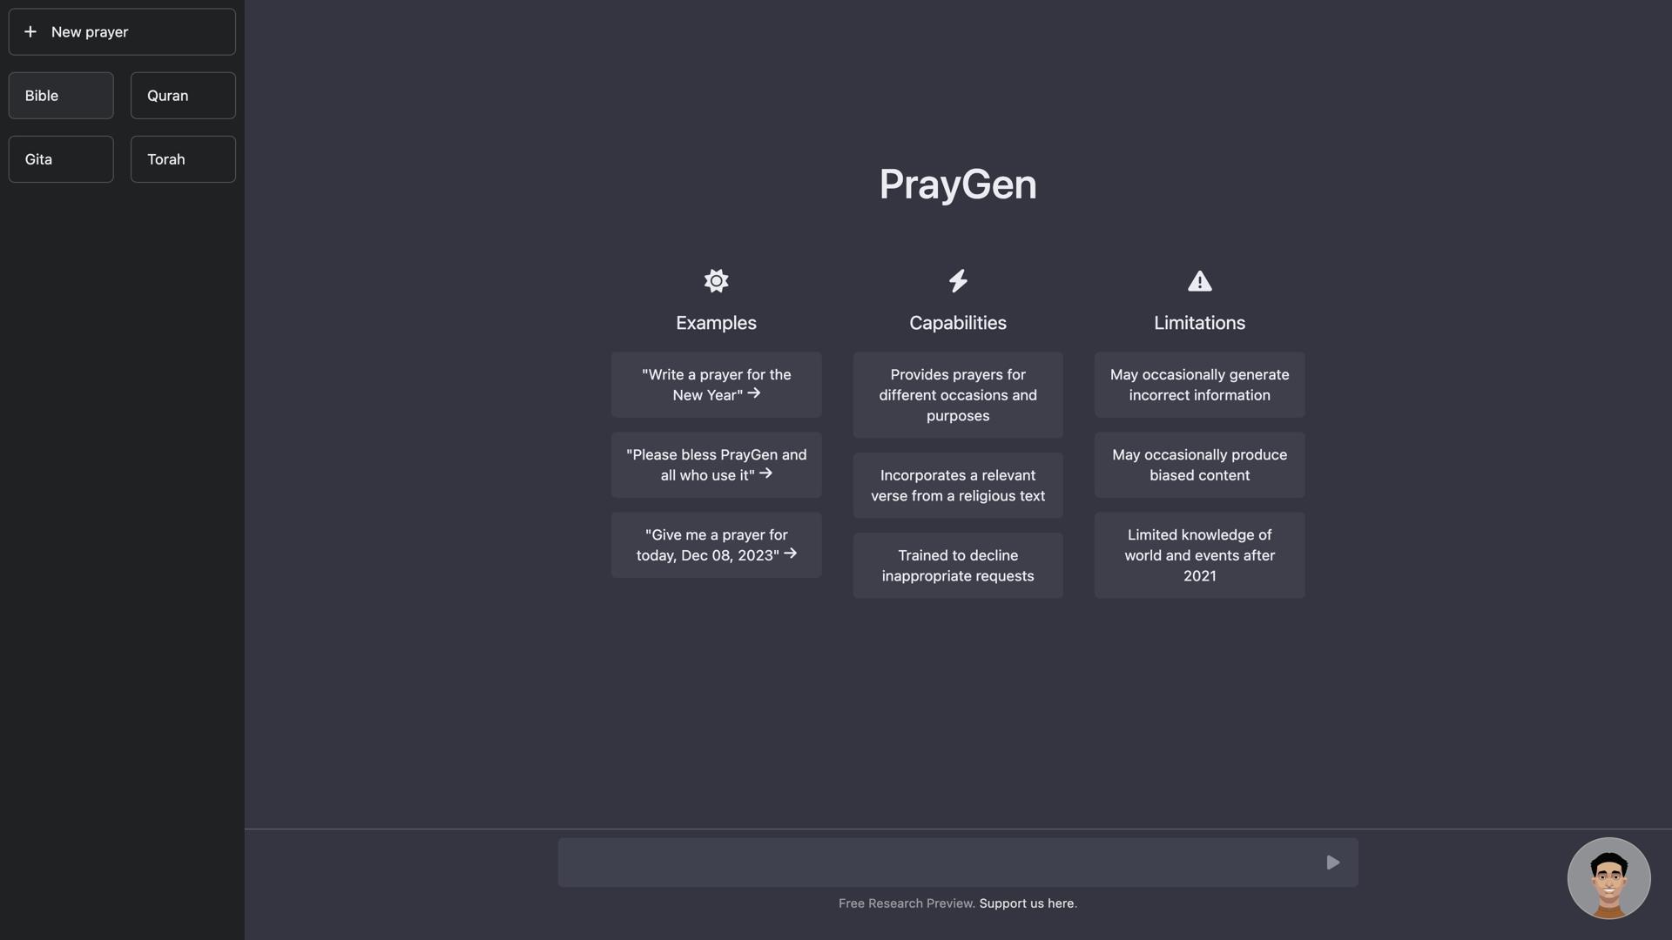Follow the 'Support us here' link

point(1026,903)
